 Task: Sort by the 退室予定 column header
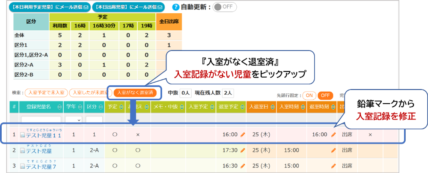(242, 107)
